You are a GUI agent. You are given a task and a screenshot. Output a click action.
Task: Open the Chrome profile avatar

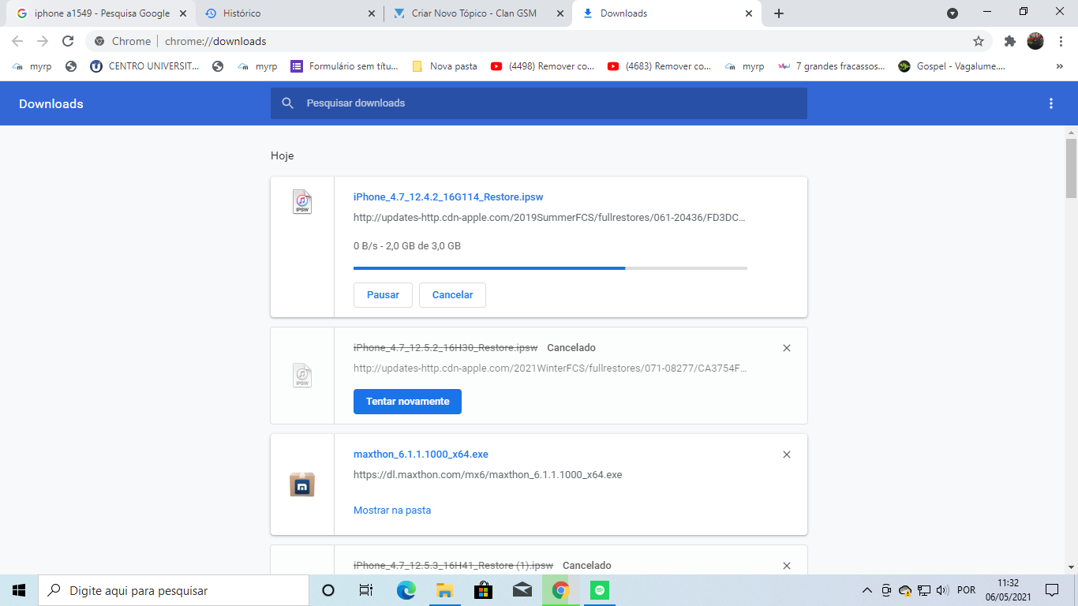click(1035, 41)
